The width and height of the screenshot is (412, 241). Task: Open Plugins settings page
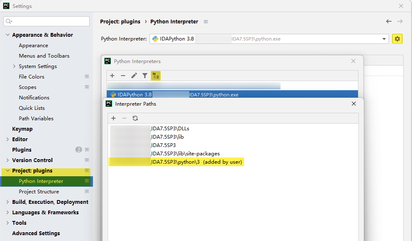pyautogui.click(x=22, y=150)
